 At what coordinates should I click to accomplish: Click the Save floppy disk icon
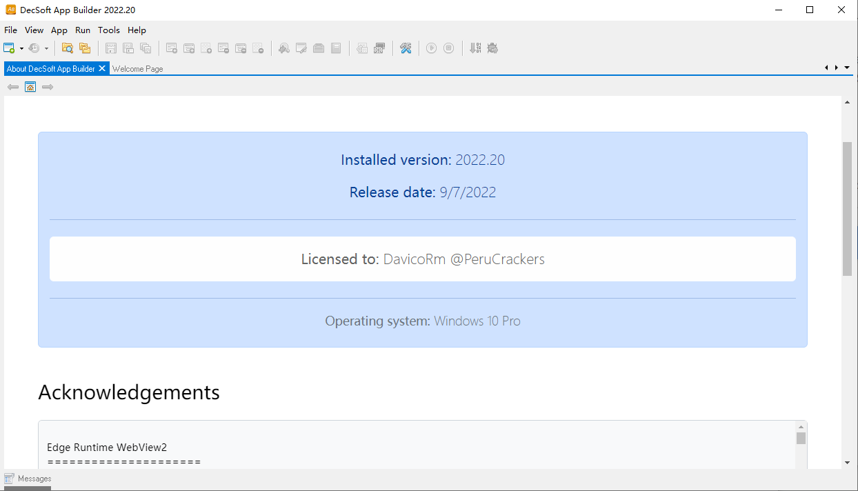pyautogui.click(x=111, y=48)
